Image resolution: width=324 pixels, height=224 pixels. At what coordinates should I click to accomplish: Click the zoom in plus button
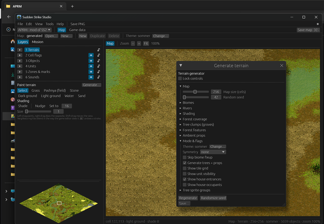[139, 44]
